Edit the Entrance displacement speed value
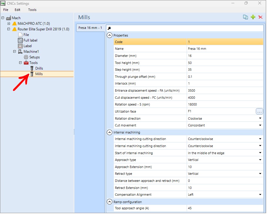The width and height of the screenshot is (267, 214). click(x=225, y=91)
